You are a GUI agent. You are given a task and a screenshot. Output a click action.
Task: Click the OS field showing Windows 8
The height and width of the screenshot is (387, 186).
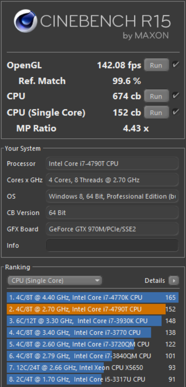point(112,196)
